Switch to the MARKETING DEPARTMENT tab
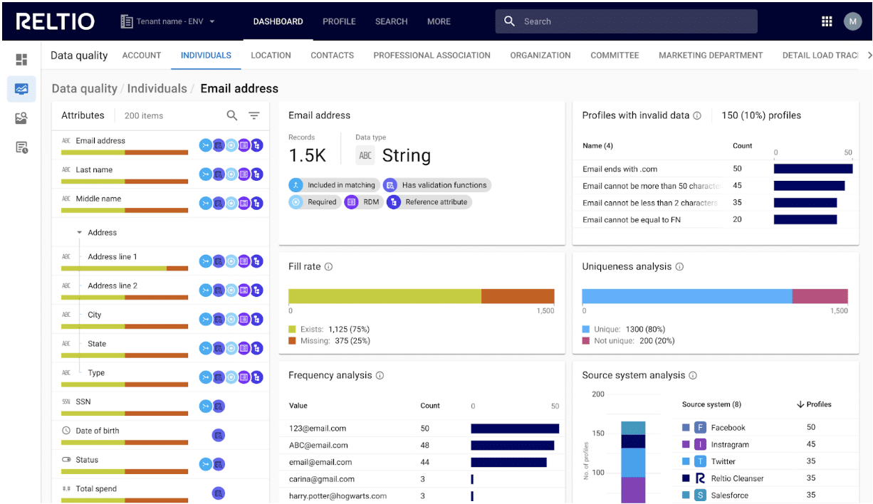 (x=711, y=55)
